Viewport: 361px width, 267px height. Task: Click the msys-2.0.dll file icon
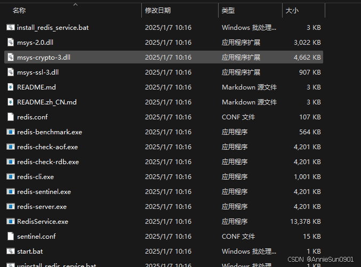coord(11,42)
